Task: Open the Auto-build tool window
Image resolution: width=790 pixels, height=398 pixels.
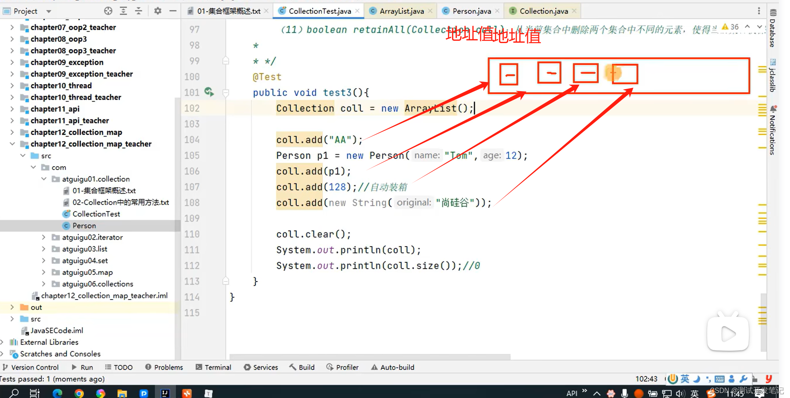Action: point(392,367)
